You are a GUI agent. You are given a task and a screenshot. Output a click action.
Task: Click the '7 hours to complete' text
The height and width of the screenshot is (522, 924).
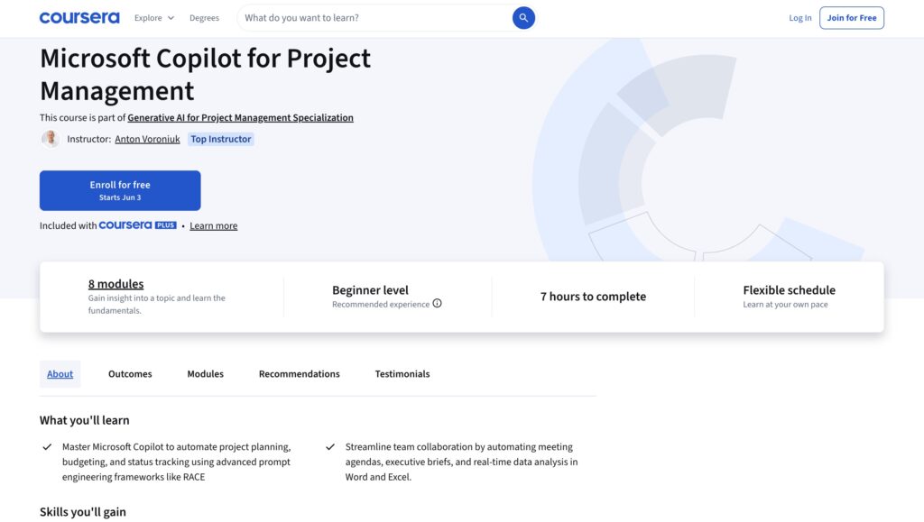click(593, 297)
